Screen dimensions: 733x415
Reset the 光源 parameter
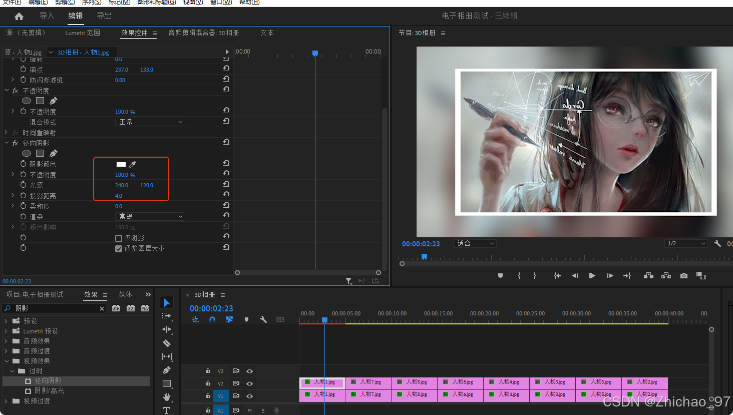226,184
